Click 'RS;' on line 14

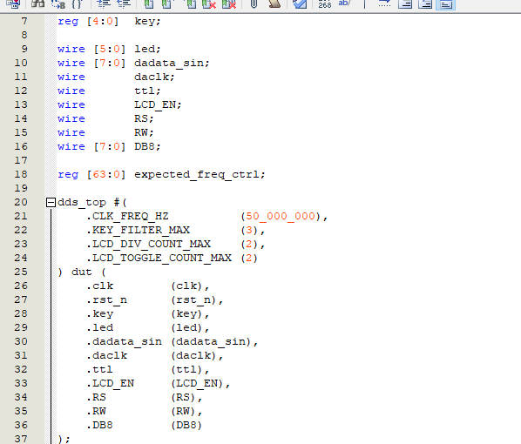tap(145, 119)
